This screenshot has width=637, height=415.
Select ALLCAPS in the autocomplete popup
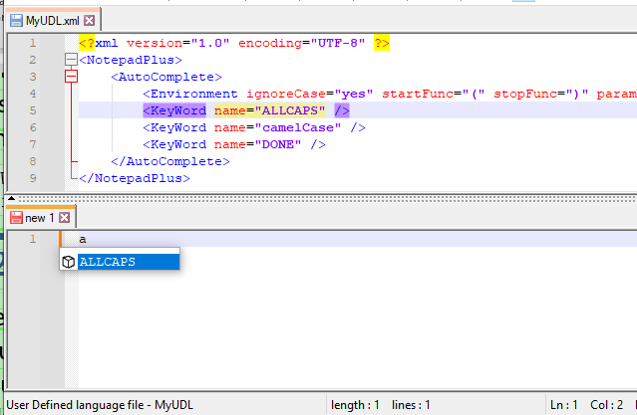point(129,262)
